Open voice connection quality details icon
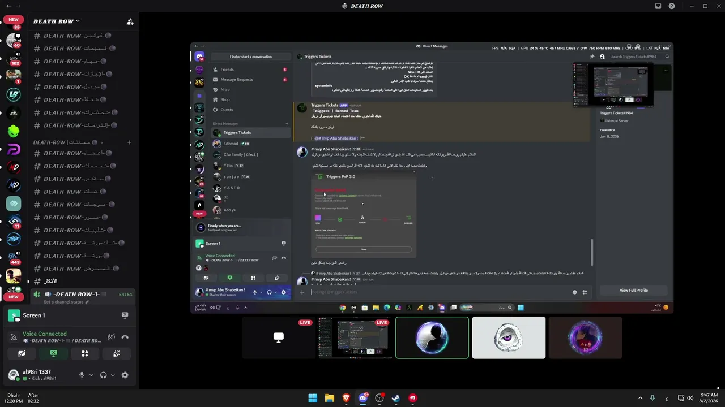Screen dimensions: 725x407 [x=14, y=337]
